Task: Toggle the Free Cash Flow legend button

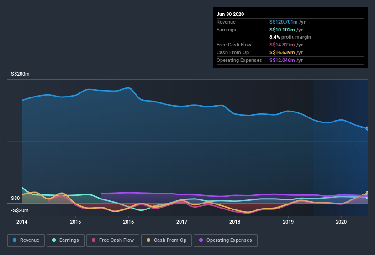Action: click(113, 240)
